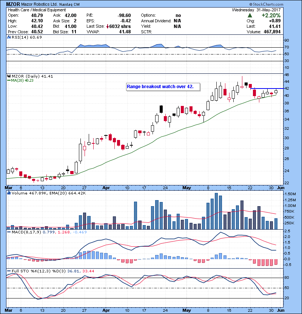Click the blue horizontal resistance line at 42
Screen dimensions: 302x314
tap(267, 88)
